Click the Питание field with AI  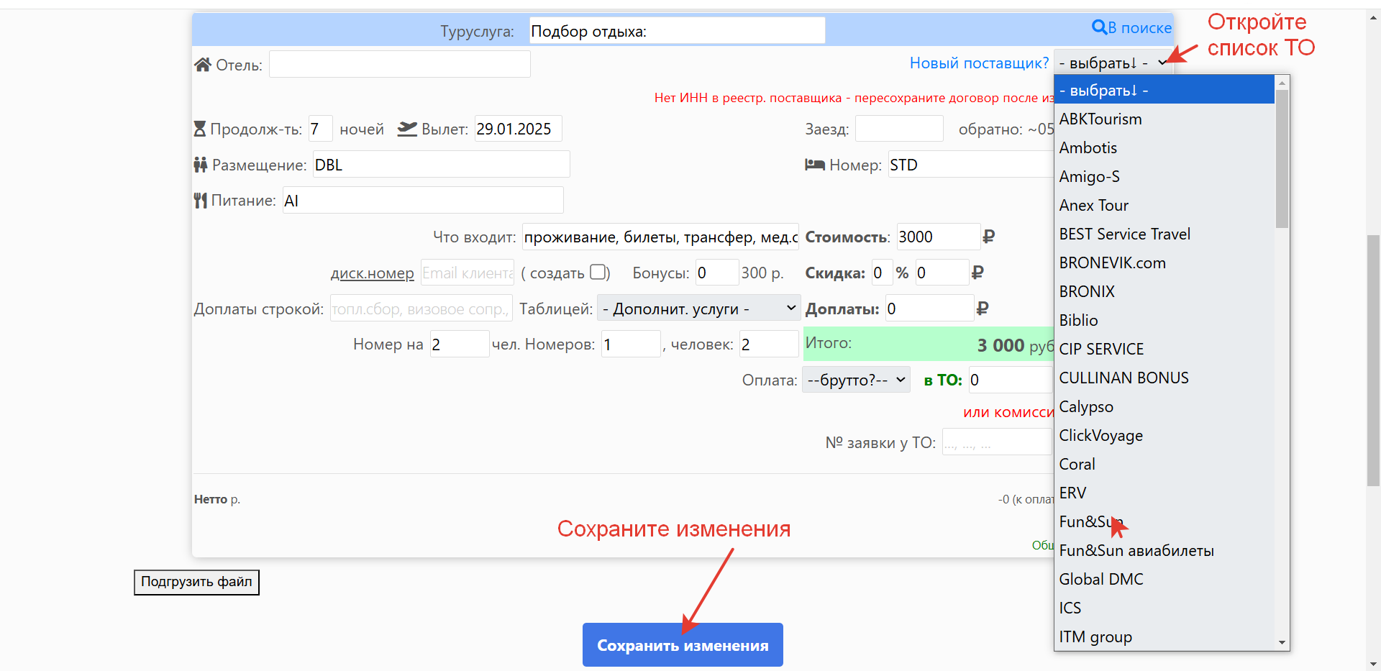(x=423, y=201)
